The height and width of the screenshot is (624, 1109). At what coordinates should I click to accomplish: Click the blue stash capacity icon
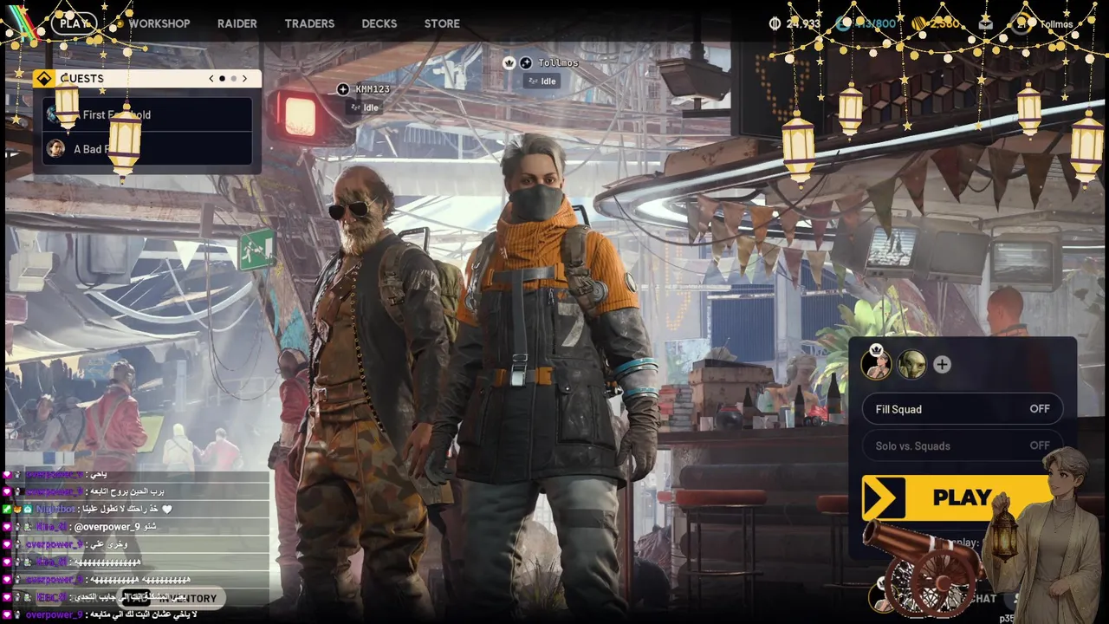(843, 23)
